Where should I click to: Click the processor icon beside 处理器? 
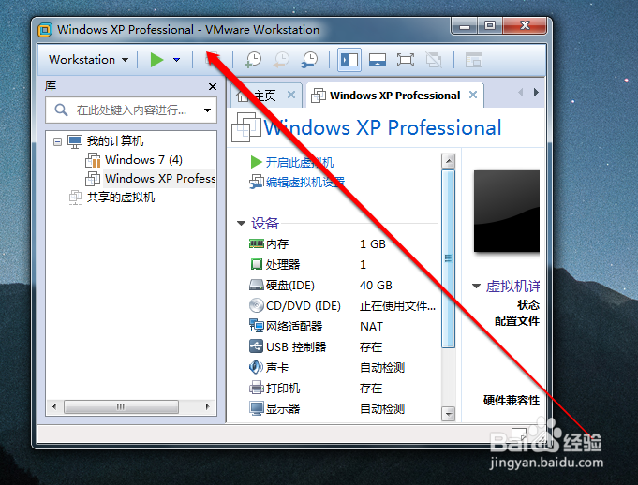tap(257, 264)
